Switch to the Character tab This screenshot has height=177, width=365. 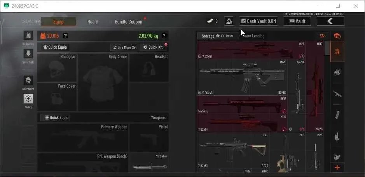31,21
